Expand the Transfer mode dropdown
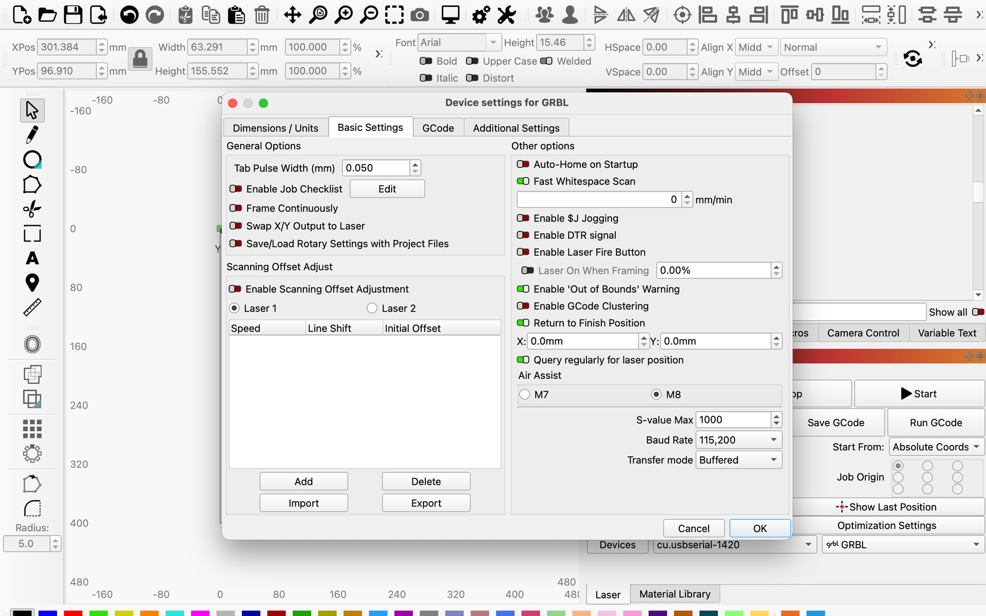 point(738,460)
